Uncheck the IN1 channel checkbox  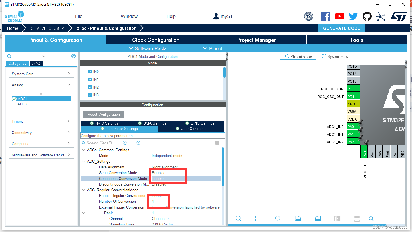[x=90, y=79]
